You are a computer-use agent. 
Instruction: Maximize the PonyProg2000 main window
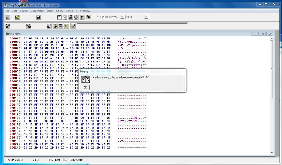266,4
